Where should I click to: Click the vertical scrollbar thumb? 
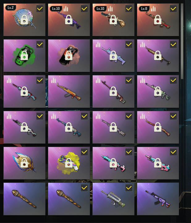click(182, 41)
